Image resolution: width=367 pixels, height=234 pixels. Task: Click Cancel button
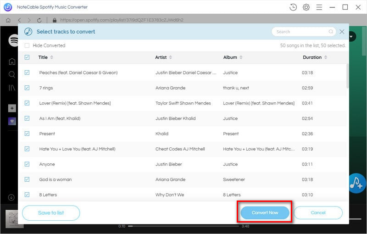pyautogui.click(x=318, y=213)
